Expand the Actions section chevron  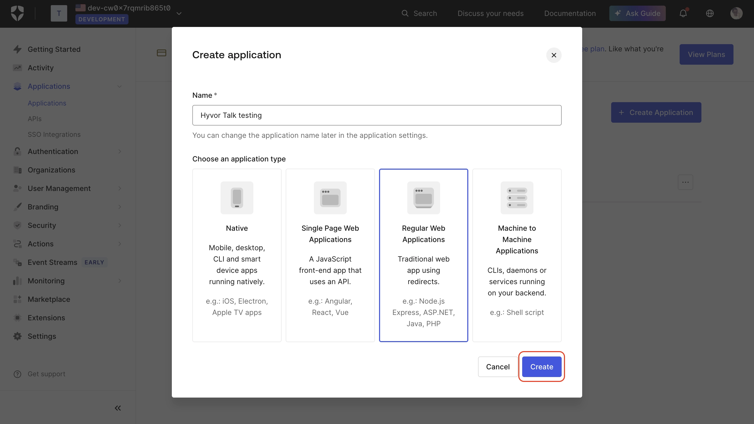click(120, 244)
